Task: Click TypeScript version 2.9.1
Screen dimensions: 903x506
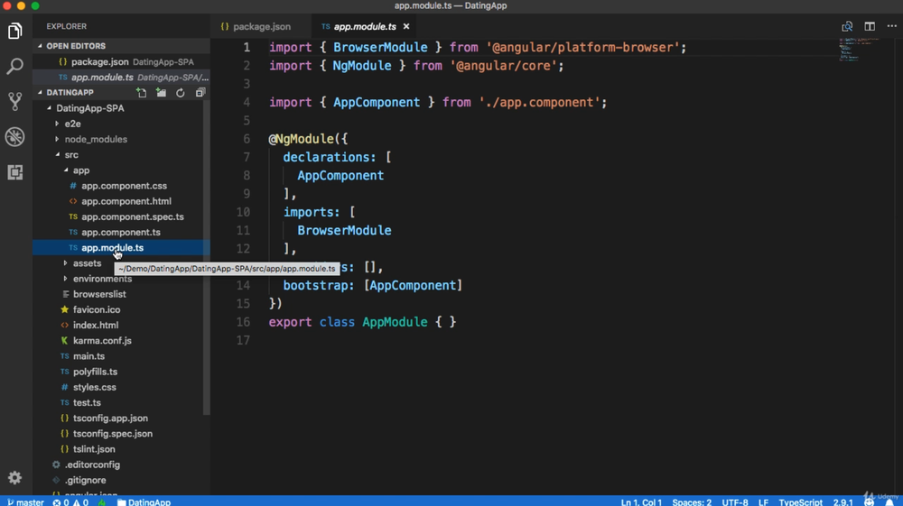Action: [843, 502]
